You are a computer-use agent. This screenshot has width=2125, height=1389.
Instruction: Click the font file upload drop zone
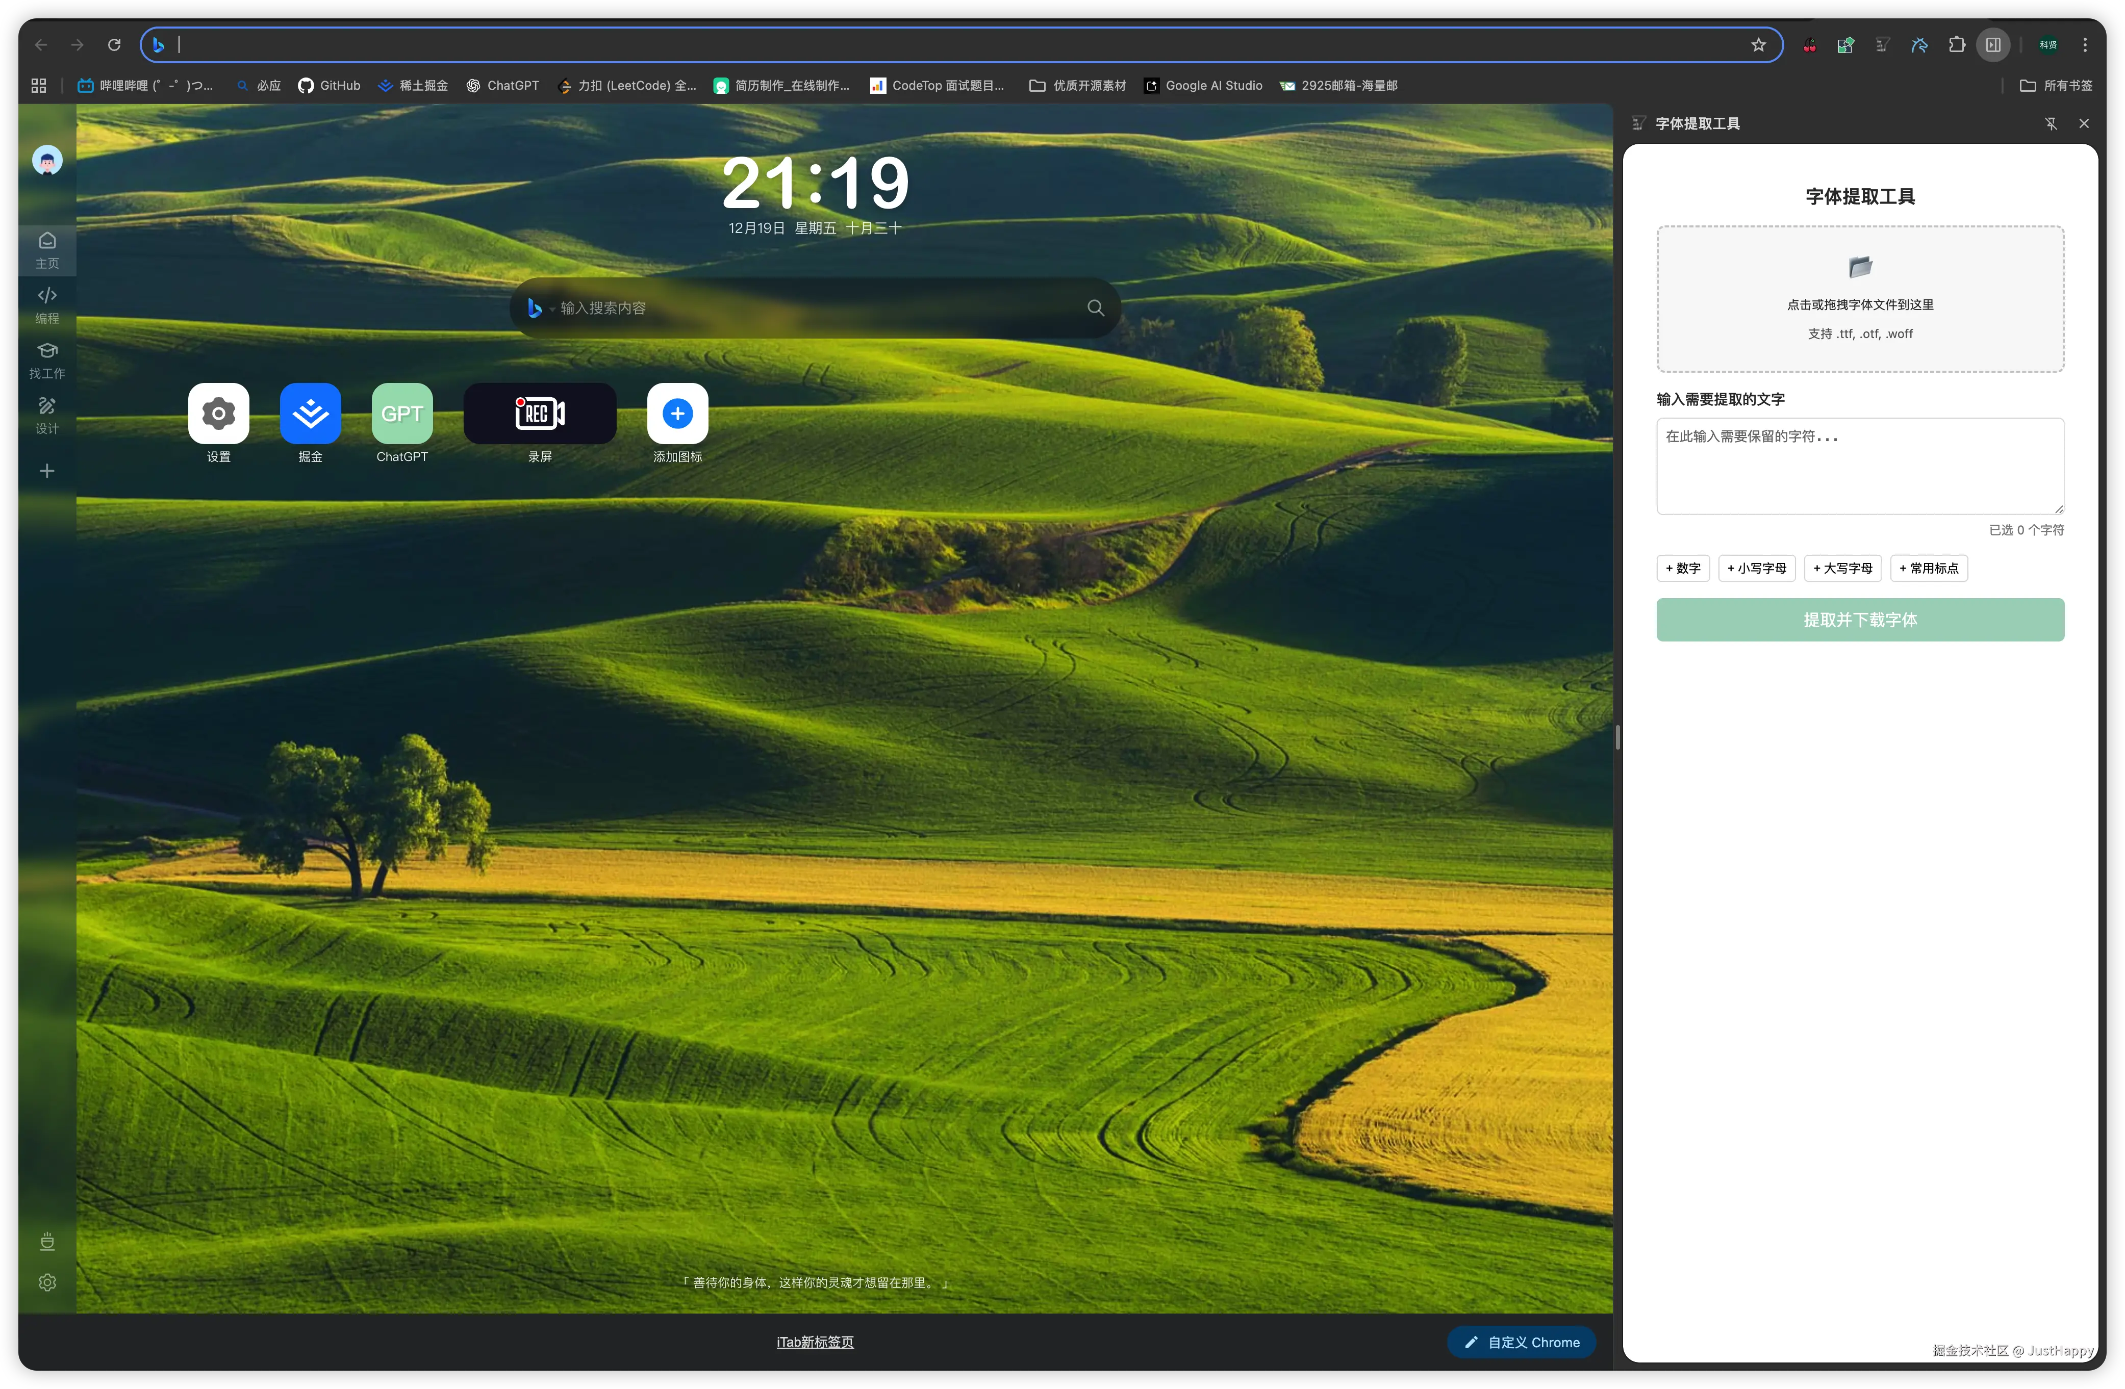(1860, 299)
